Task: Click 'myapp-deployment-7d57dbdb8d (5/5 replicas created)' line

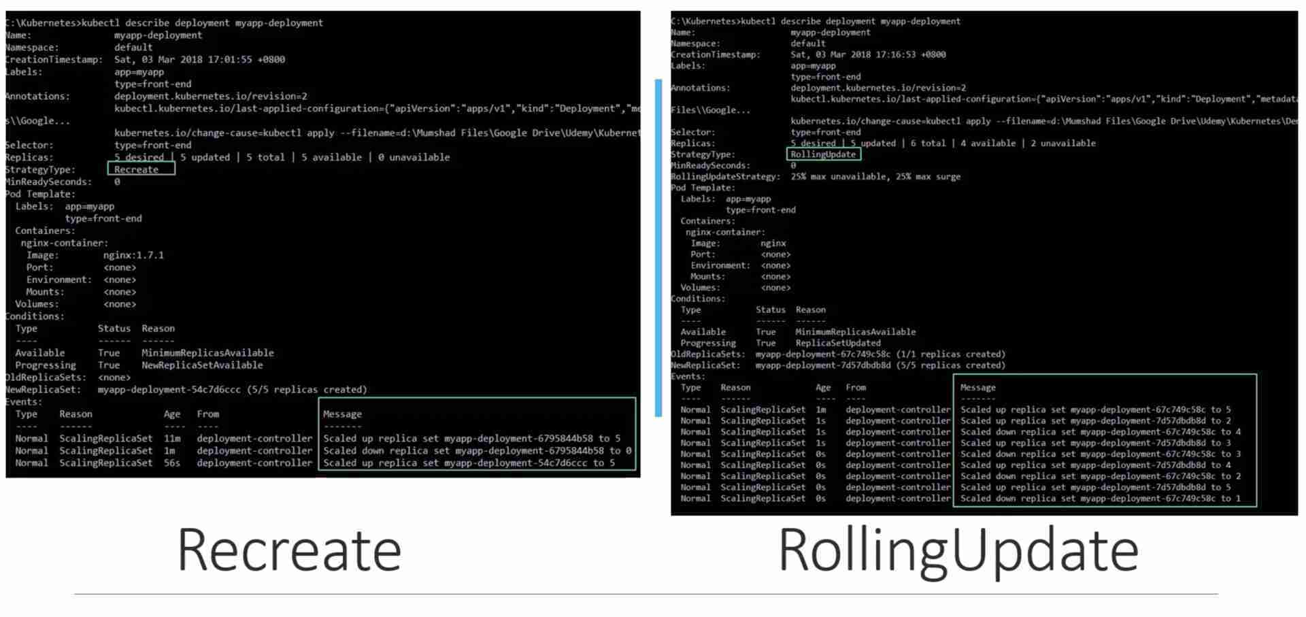Action: (880, 365)
